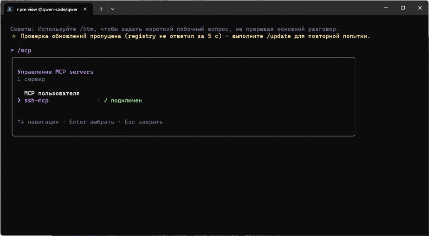Viewport: 429px width, 236px height.
Task: Click the '↑↓ навигация' hint text
Action: [x=38, y=122]
